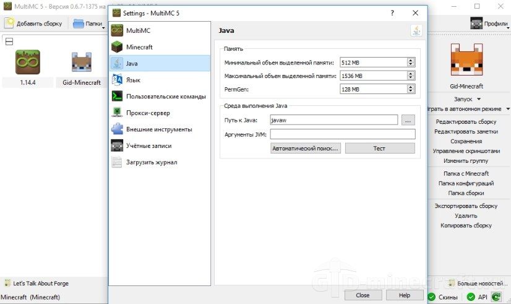511x304 pixels.
Task: Expand the Папки toolbar dropdown
Action: pos(103,28)
